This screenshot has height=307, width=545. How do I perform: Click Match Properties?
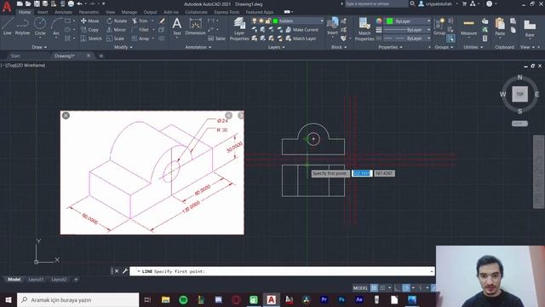point(364,29)
